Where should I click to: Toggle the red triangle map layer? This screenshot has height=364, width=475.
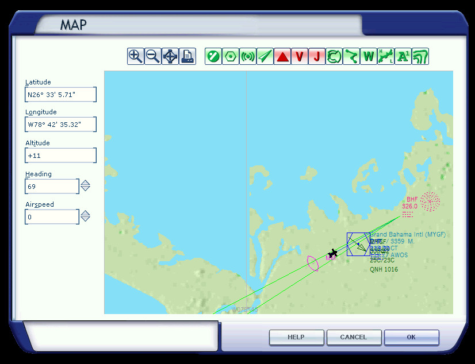coord(282,56)
